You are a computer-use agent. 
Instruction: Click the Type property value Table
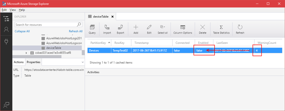pos(28,76)
